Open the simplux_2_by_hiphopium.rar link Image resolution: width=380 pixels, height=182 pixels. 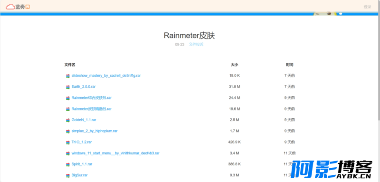click(95, 131)
